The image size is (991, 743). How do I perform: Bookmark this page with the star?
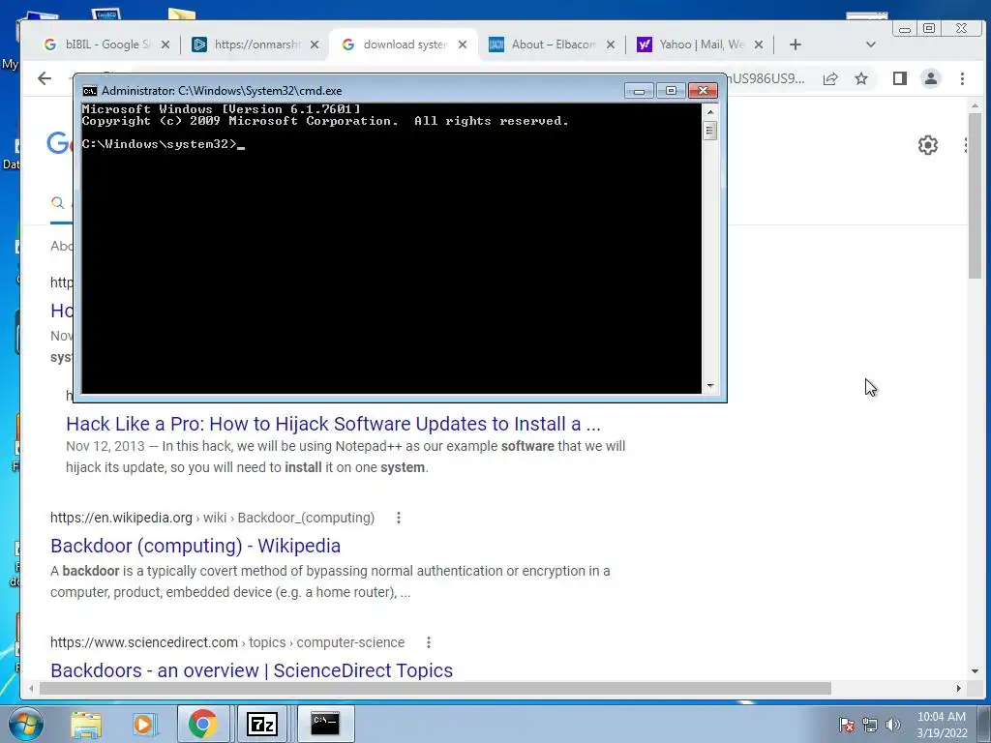861,78
